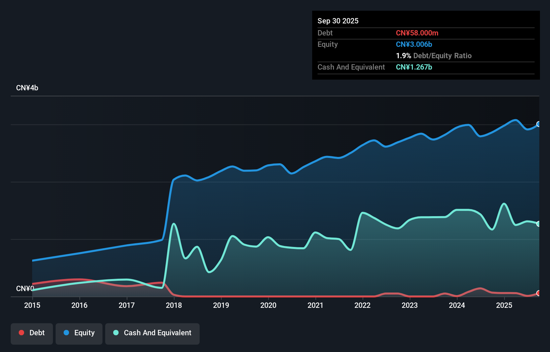Click the CN¥3.006b equity value

tap(414, 44)
